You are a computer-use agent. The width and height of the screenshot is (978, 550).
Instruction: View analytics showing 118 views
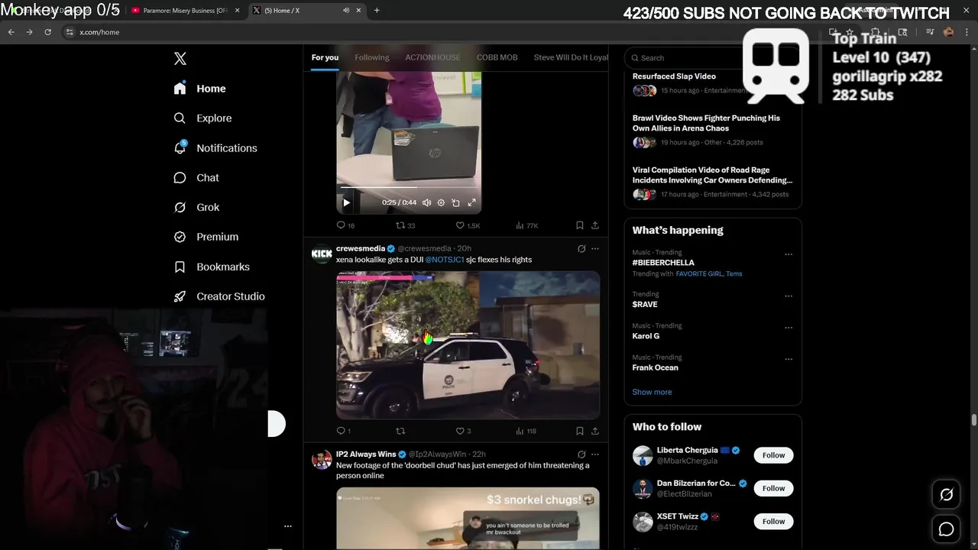coord(526,431)
